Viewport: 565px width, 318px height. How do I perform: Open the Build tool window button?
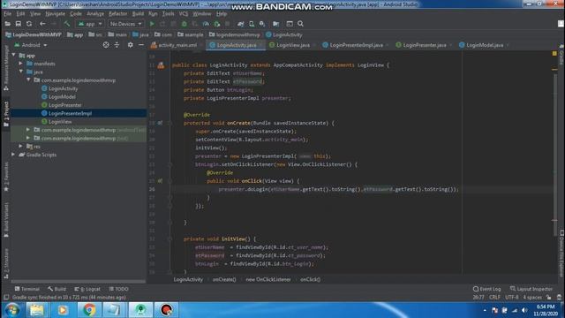tap(56, 289)
